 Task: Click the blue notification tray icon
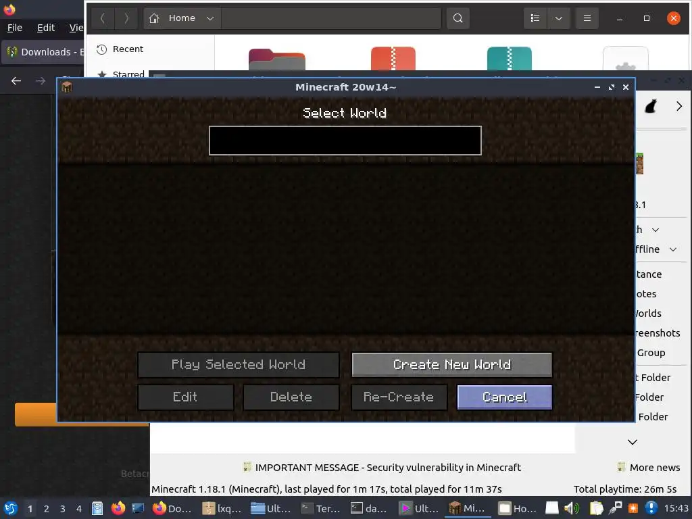coord(651,508)
